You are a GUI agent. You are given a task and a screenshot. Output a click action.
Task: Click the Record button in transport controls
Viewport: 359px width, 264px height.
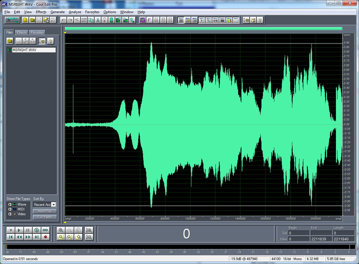tap(45, 237)
